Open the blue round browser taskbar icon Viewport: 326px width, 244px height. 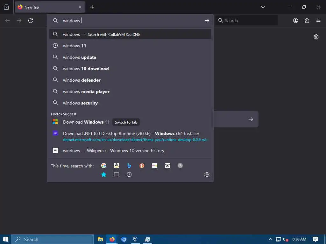click(124, 239)
